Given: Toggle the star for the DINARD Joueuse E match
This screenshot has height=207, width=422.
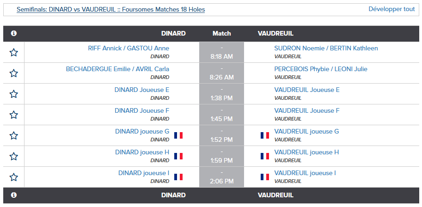Looking at the screenshot, I should click(x=14, y=94).
